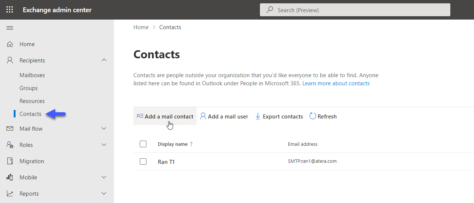Click the Home house icon in sidebar

point(10,44)
